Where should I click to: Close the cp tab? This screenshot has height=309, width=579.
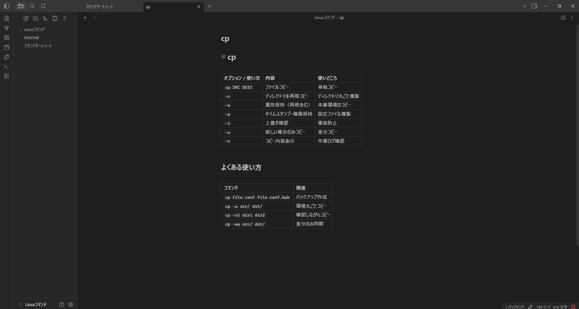[x=199, y=7]
